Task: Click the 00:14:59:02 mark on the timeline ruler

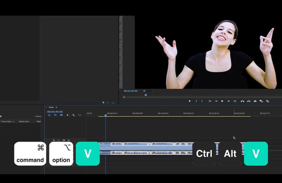Action: point(163,113)
